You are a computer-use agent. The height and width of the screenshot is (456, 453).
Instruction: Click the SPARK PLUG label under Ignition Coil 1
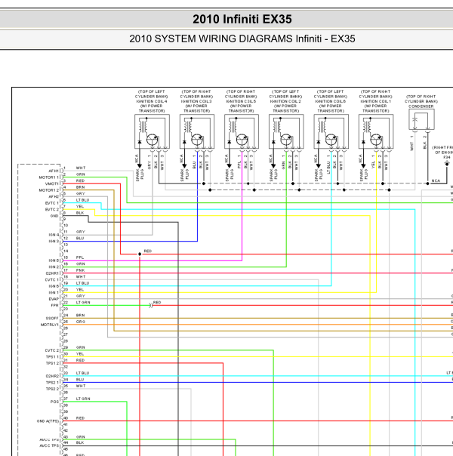tap(364, 174)
